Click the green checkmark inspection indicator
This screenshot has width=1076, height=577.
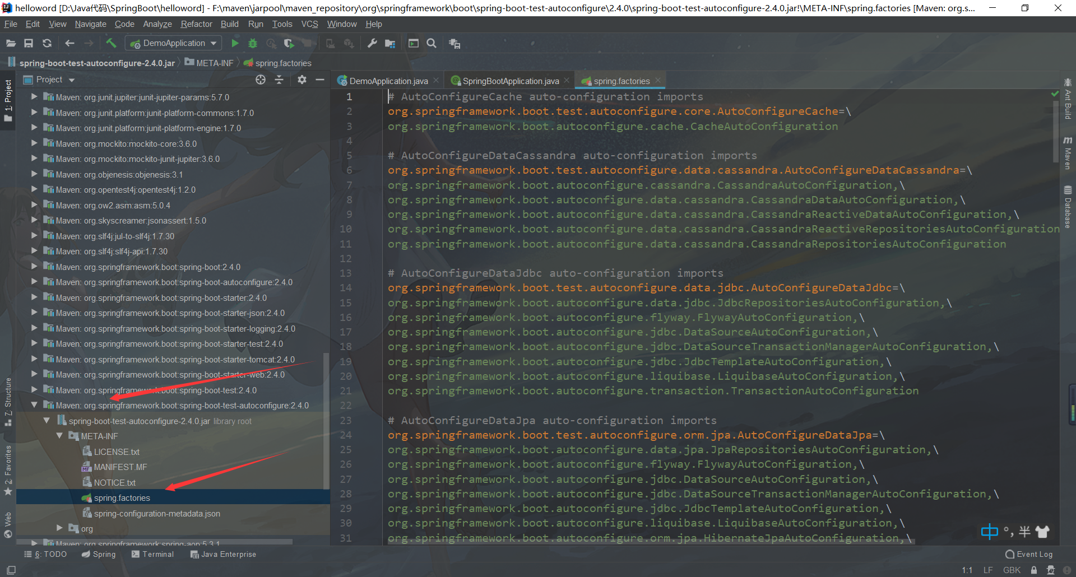(x=1055, y=94)
